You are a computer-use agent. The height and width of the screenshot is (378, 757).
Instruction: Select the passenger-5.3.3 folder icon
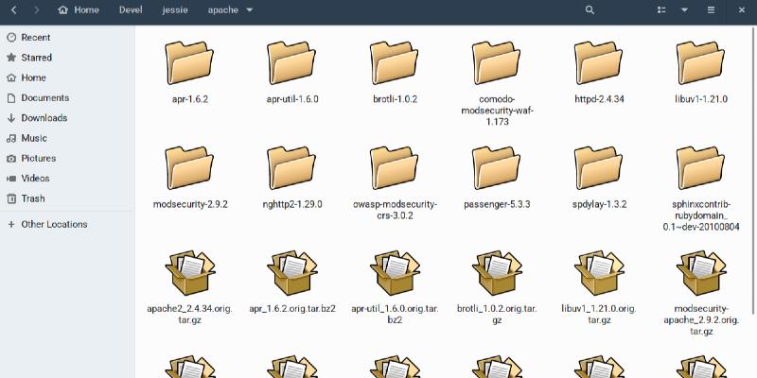(496, 169)
